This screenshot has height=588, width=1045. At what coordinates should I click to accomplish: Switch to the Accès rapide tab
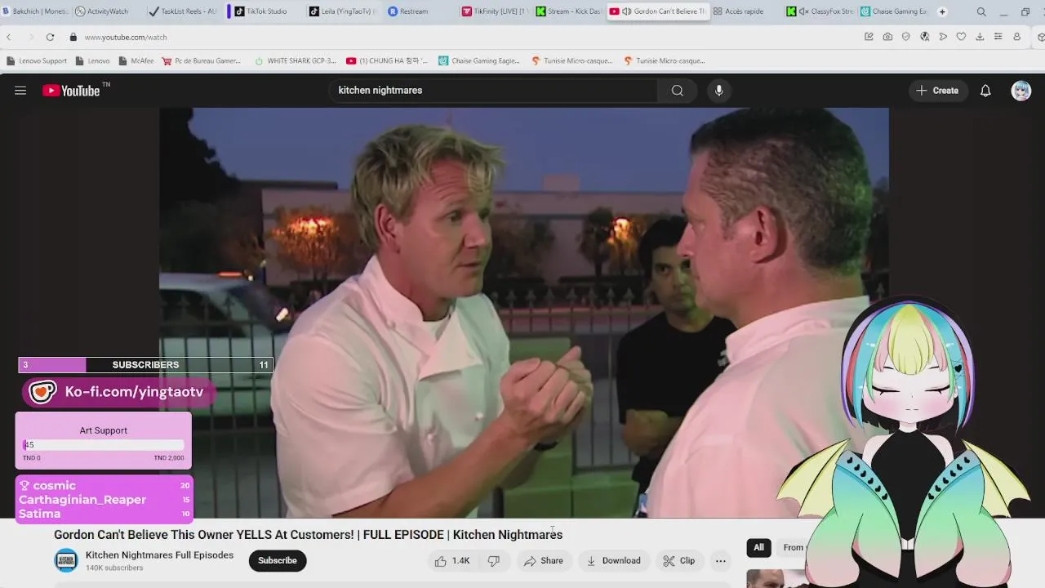(739, 11)
